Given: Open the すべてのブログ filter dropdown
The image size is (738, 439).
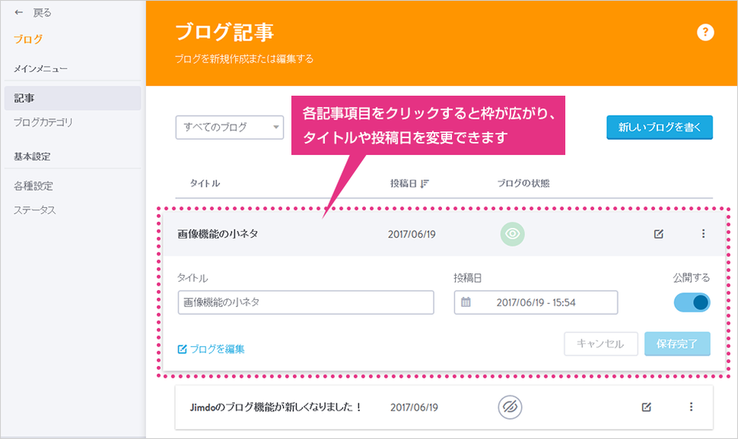Looking at the screenshot, I should [230, 127].
